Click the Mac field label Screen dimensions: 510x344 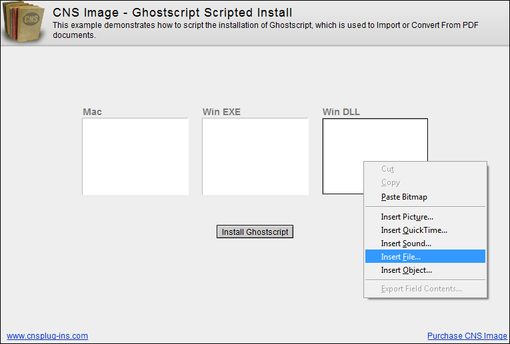(93, 112)
